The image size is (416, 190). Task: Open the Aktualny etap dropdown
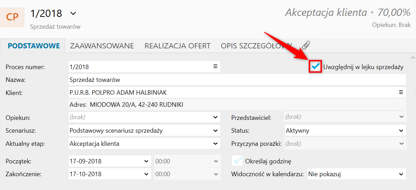pos(144,143)
